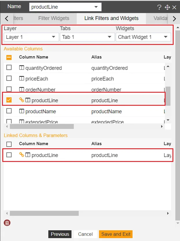This screenshot has height=241, width=180.
Task: Click right arrow of Available Columns horizontal scrollbar
Action: point(162,127)
